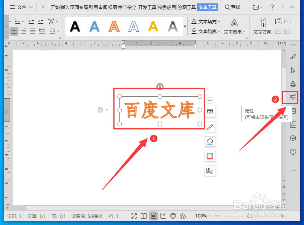Show more quick access tools chevron
The width and height of the screenshot is (304, 225).
43,7
